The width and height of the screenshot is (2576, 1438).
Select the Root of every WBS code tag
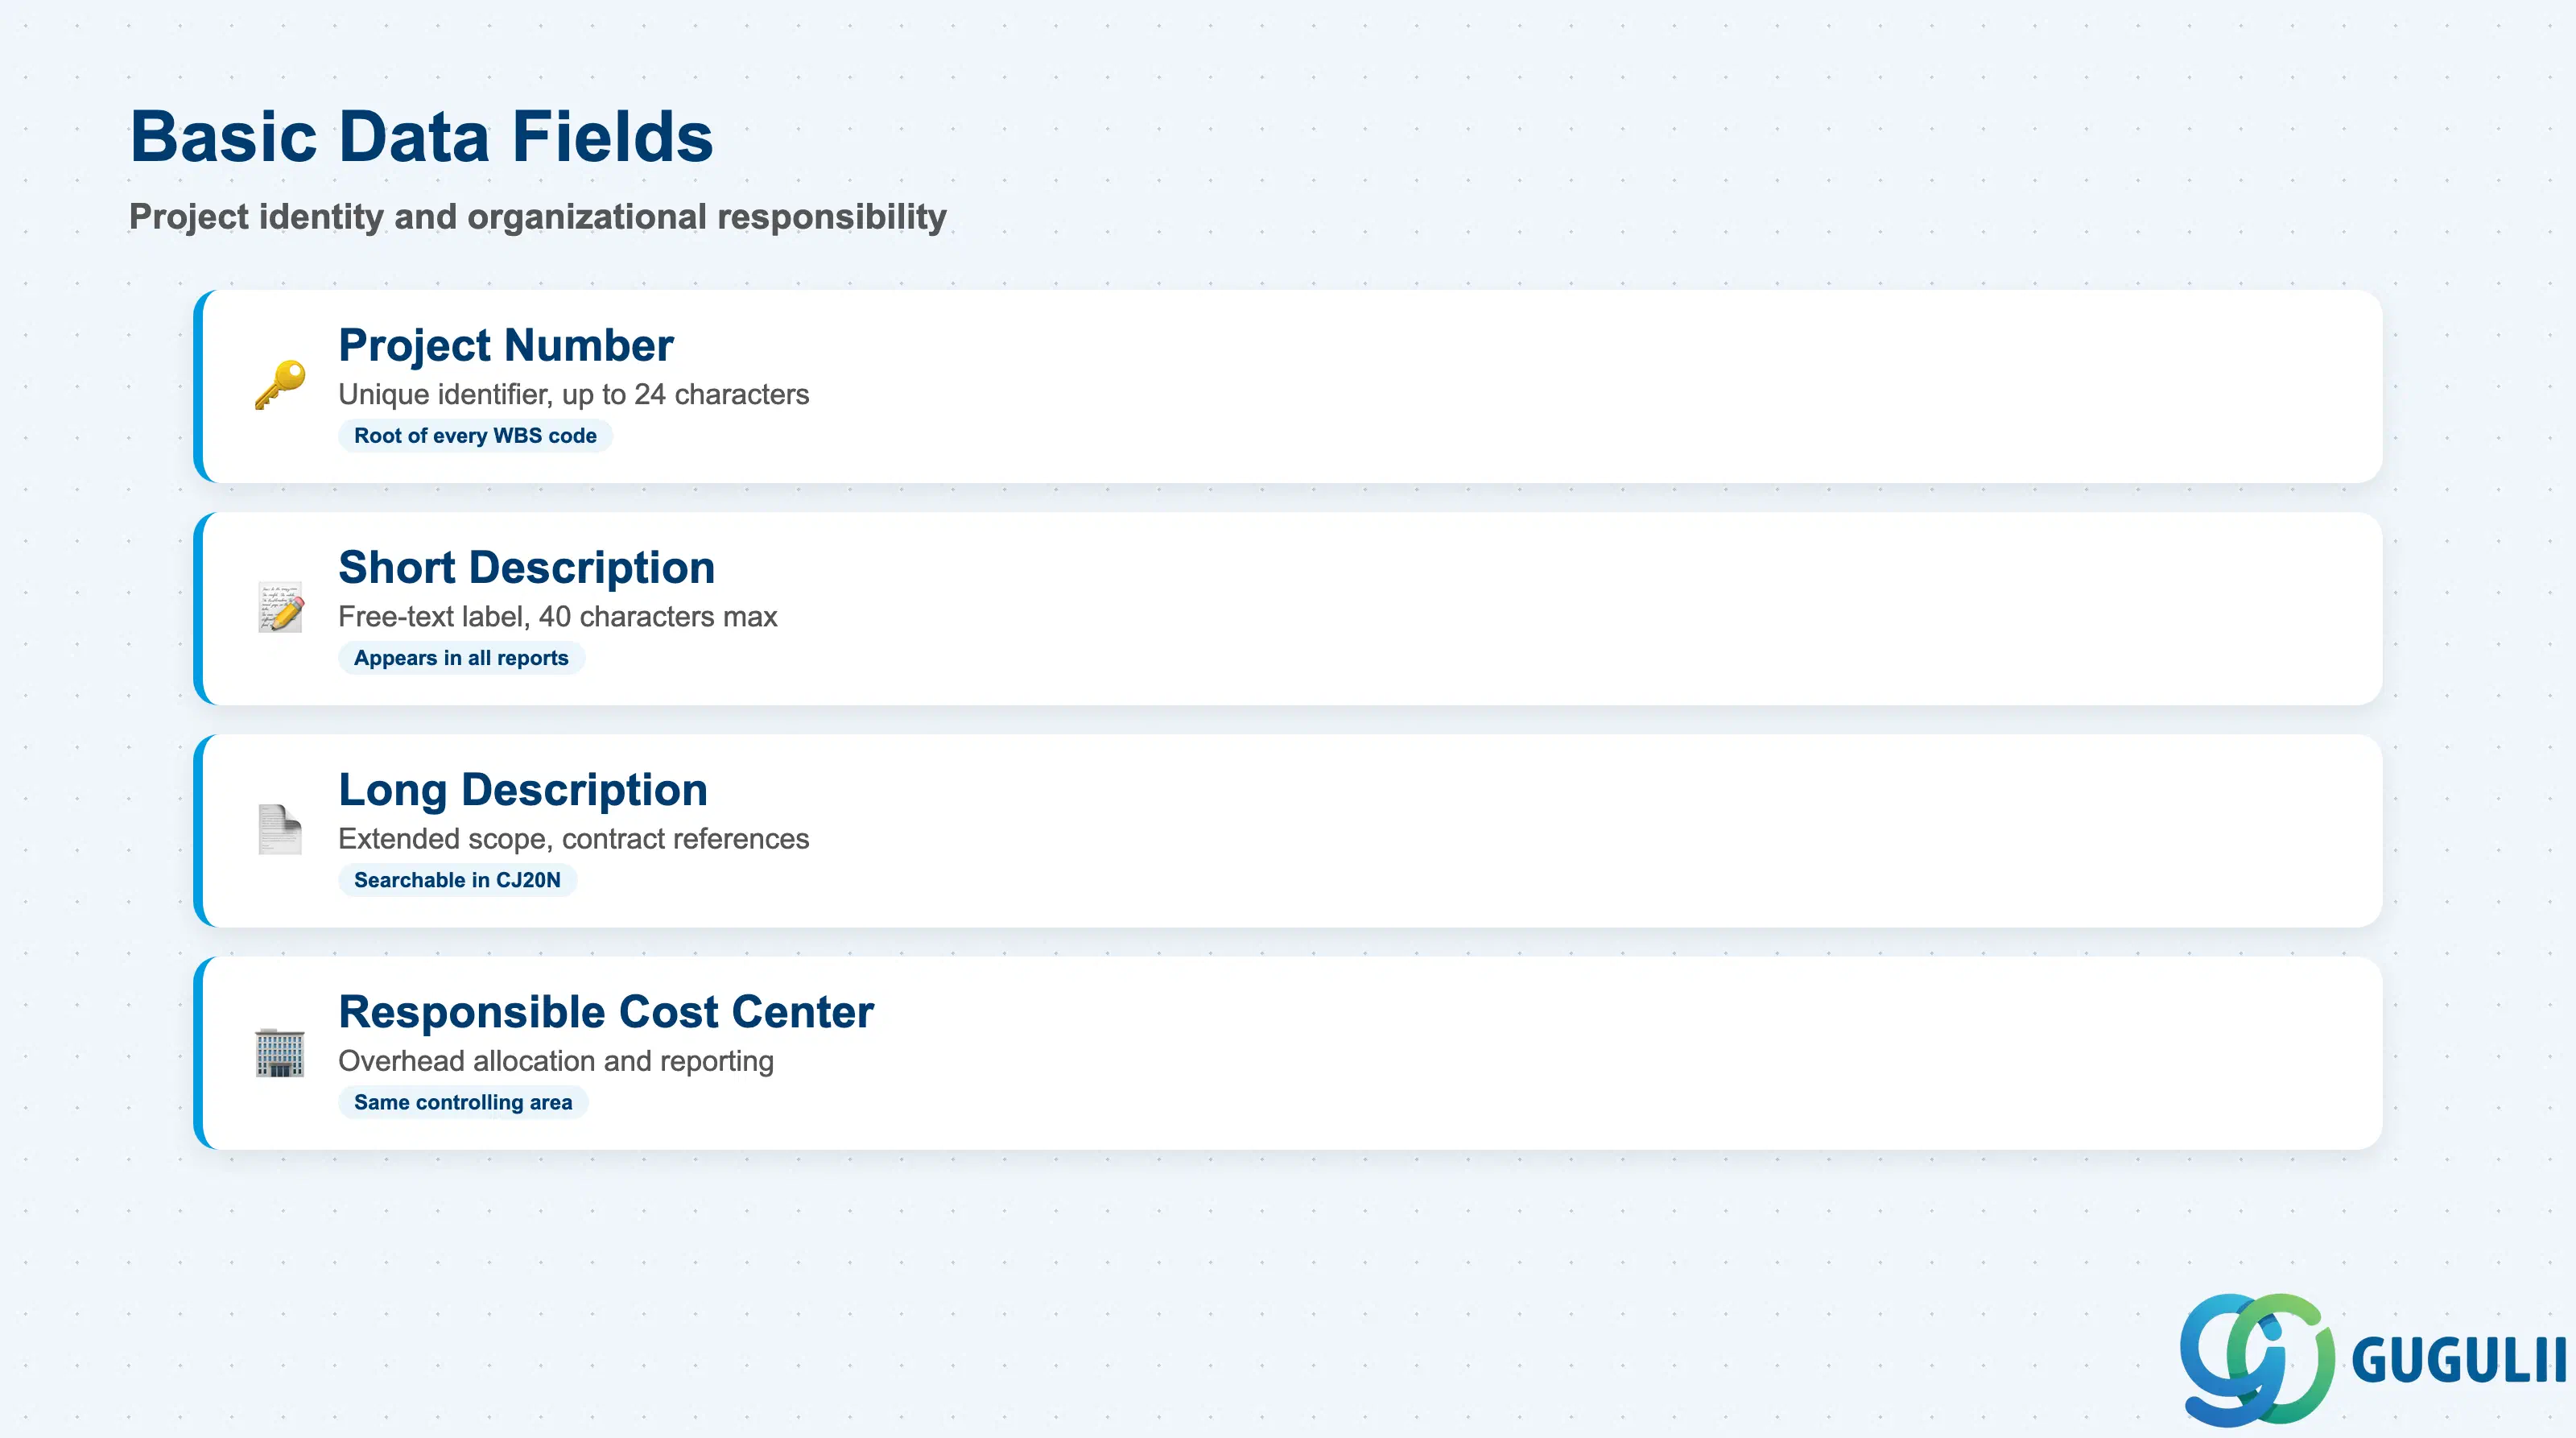coord(475,436)
